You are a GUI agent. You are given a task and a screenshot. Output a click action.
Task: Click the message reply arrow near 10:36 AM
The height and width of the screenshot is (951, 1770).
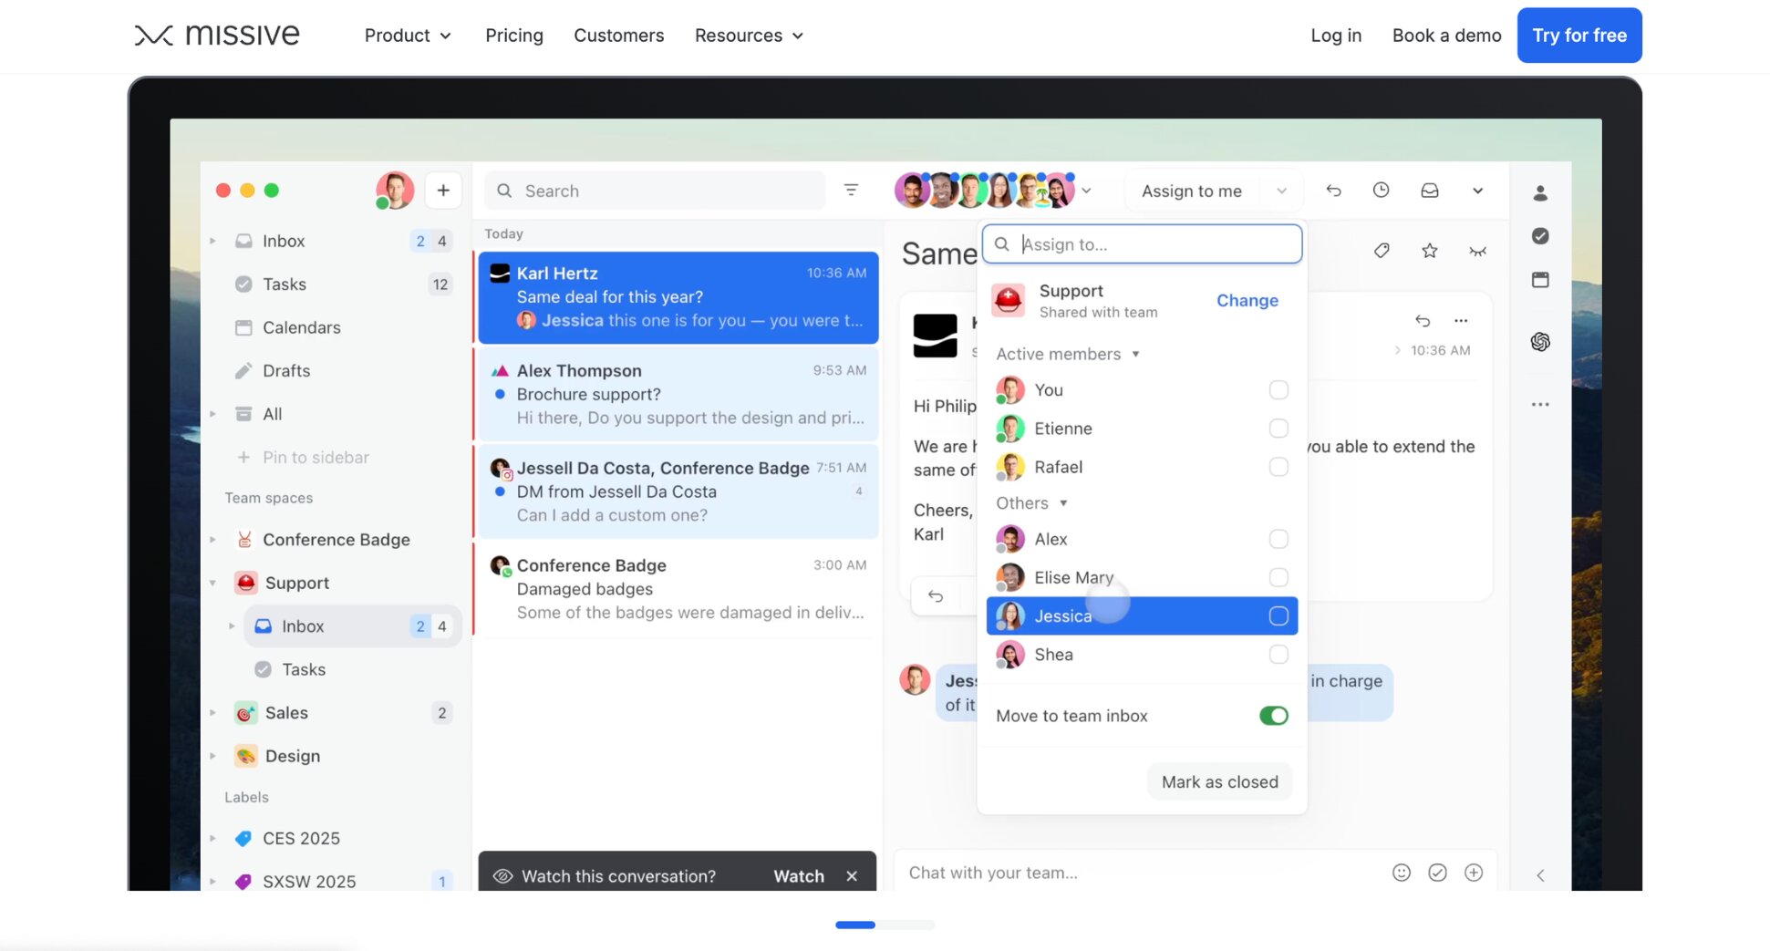1423,321
